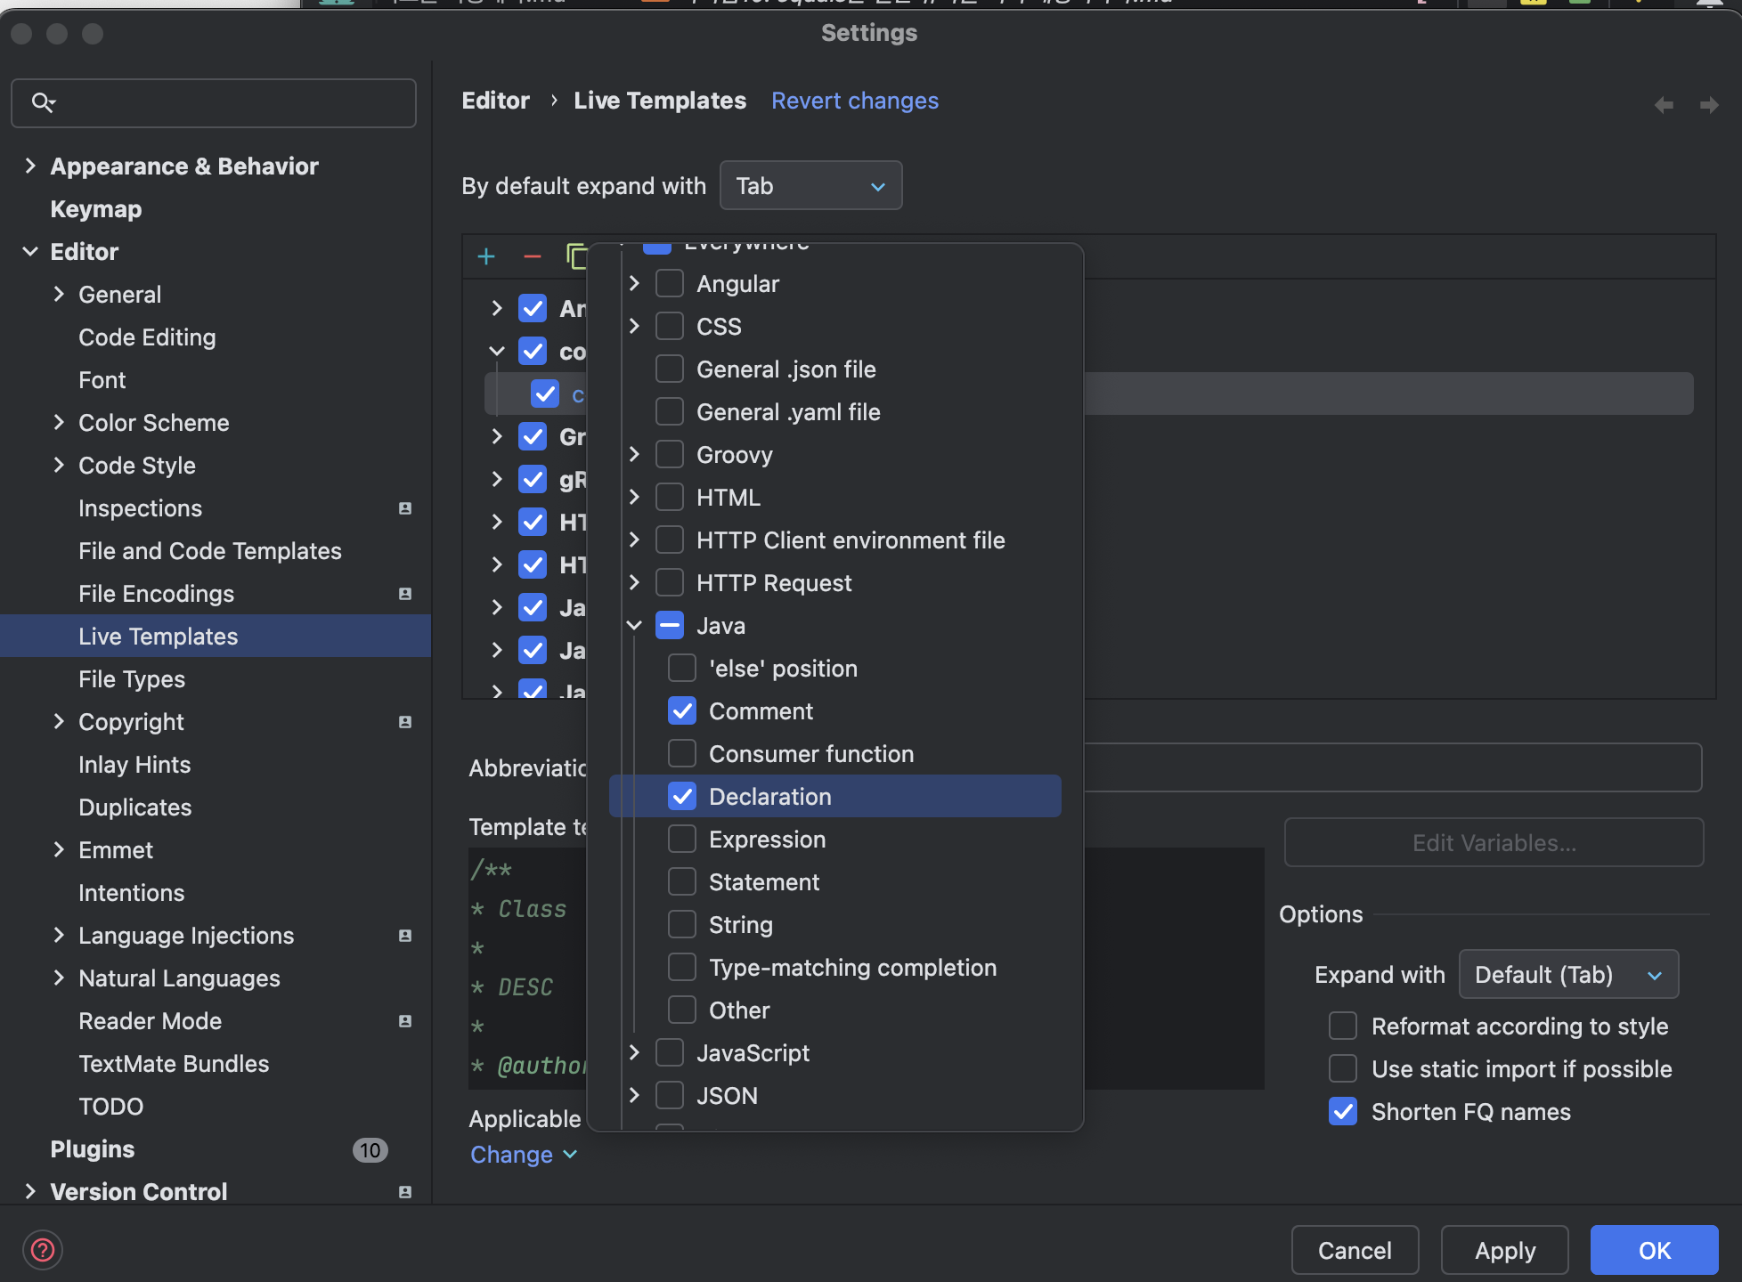1742x1282 pixels.
Task: Click the project-level badge icon beside Inspections
Action: click(x=405, y=508)
